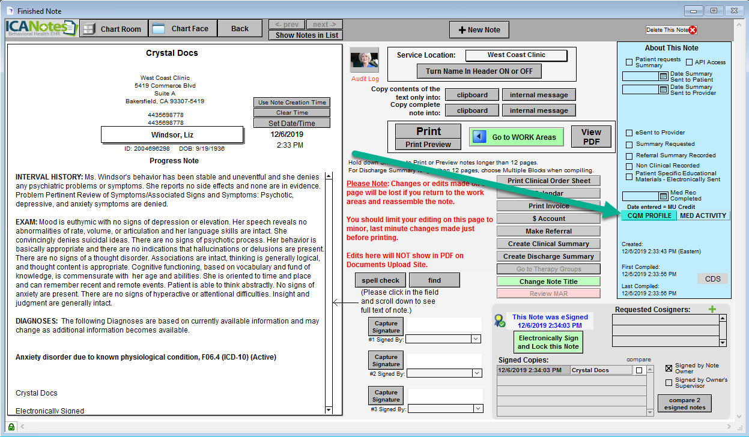Click the West Coast Clinic service location field

(x=517, y=55)
